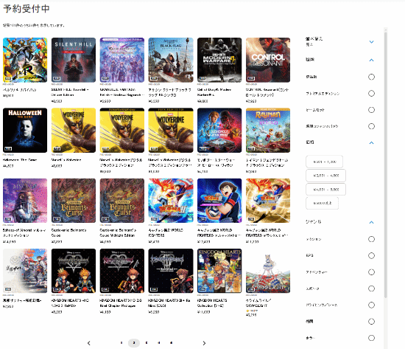Select the プレミアムエディション filter radio
The image size is (405, 349).
tap(371, 94)
